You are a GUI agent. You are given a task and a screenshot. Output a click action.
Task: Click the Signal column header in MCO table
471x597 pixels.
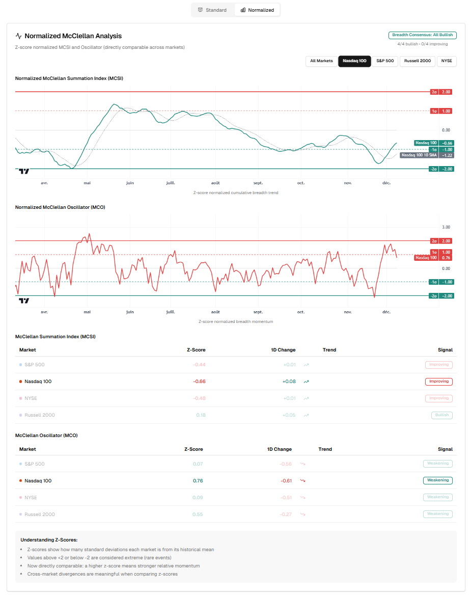point(445,449)
